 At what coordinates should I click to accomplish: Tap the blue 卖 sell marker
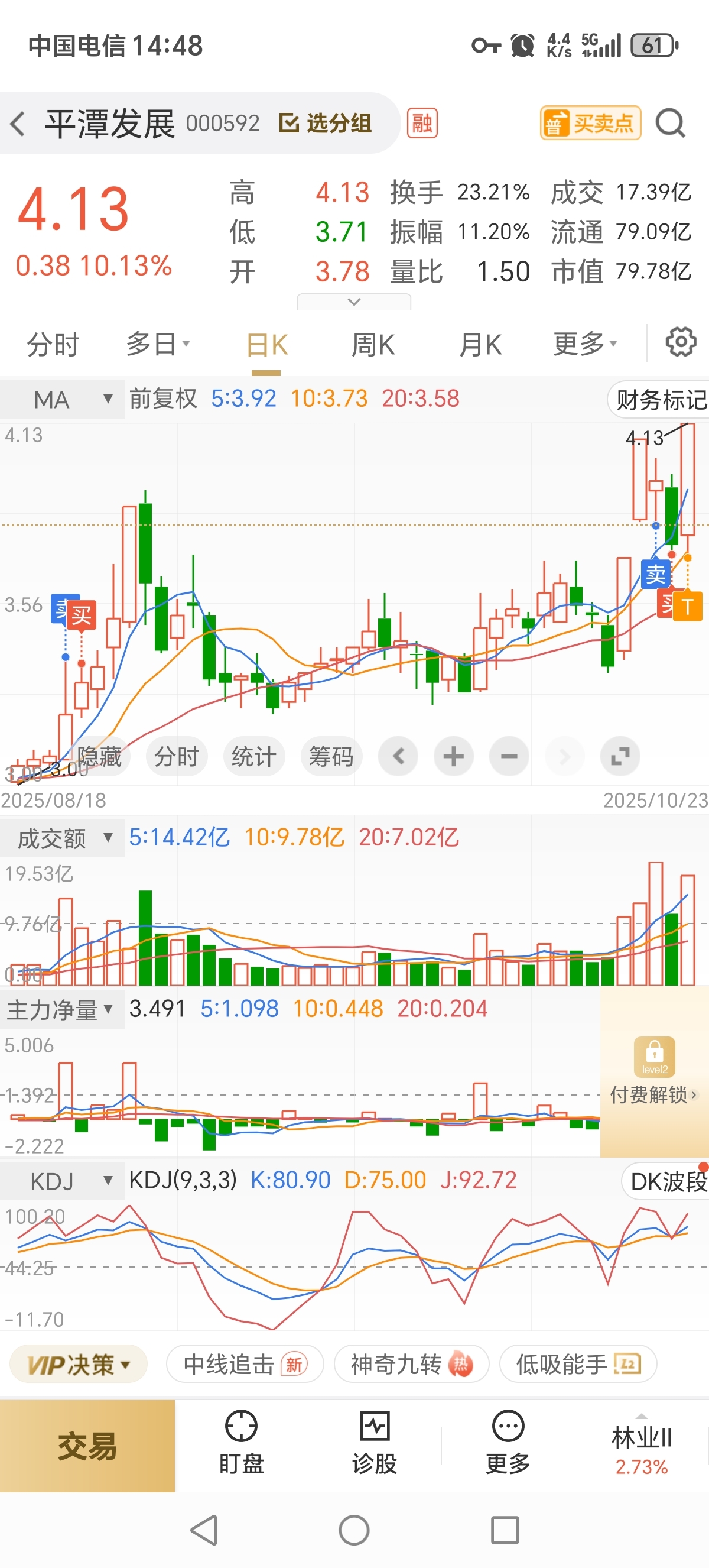point(655,574)
